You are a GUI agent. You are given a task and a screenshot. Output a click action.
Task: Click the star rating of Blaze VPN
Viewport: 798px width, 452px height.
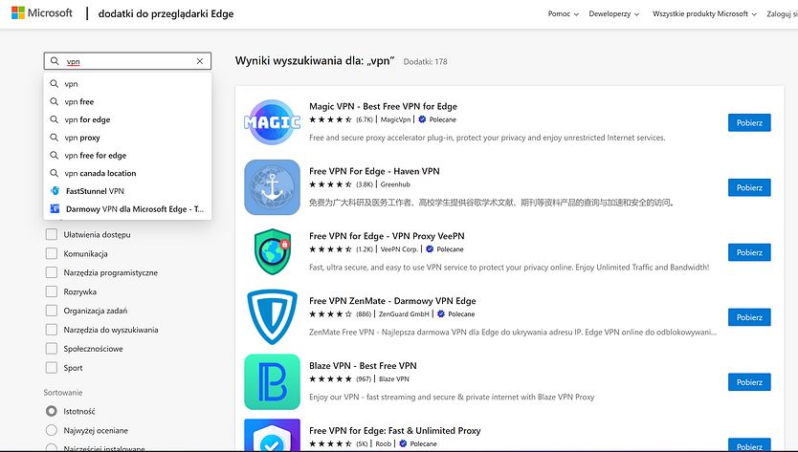click(x=330, y=378)
